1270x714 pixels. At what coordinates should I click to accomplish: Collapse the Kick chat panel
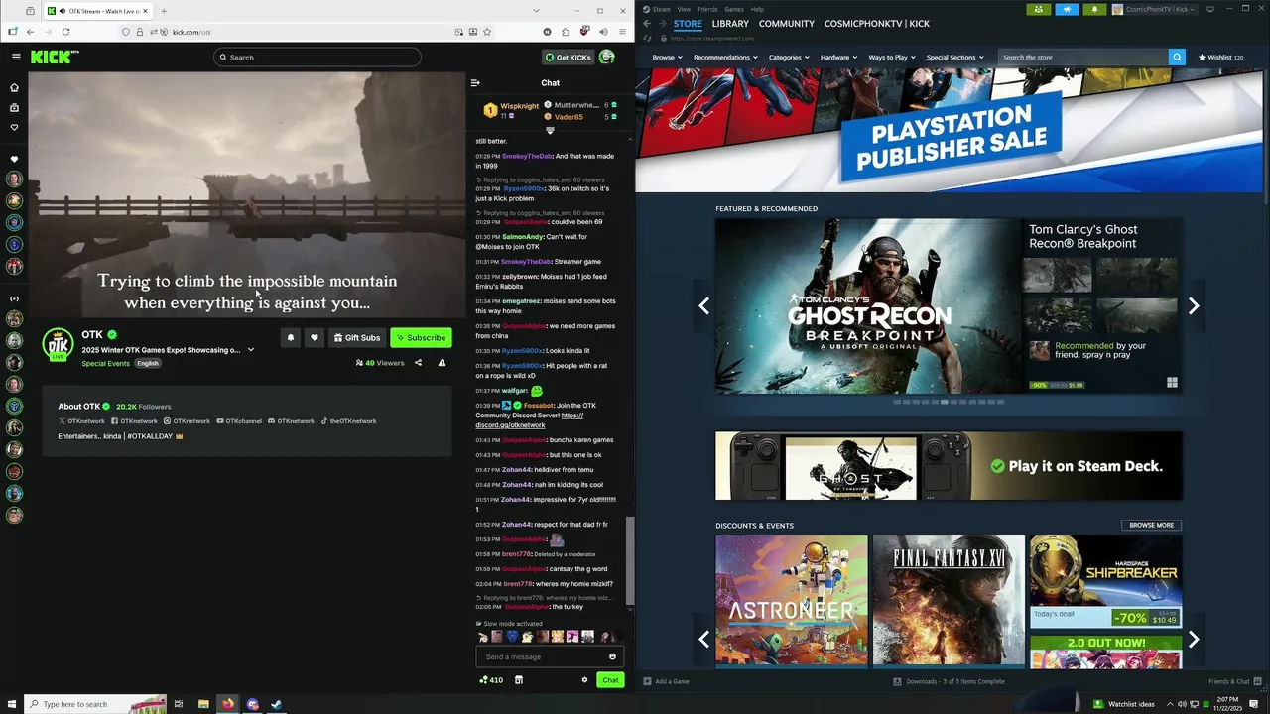475,83
